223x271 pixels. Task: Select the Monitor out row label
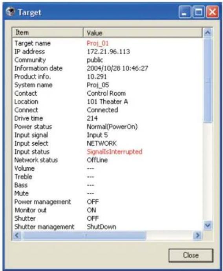click(x=31, y=210)
